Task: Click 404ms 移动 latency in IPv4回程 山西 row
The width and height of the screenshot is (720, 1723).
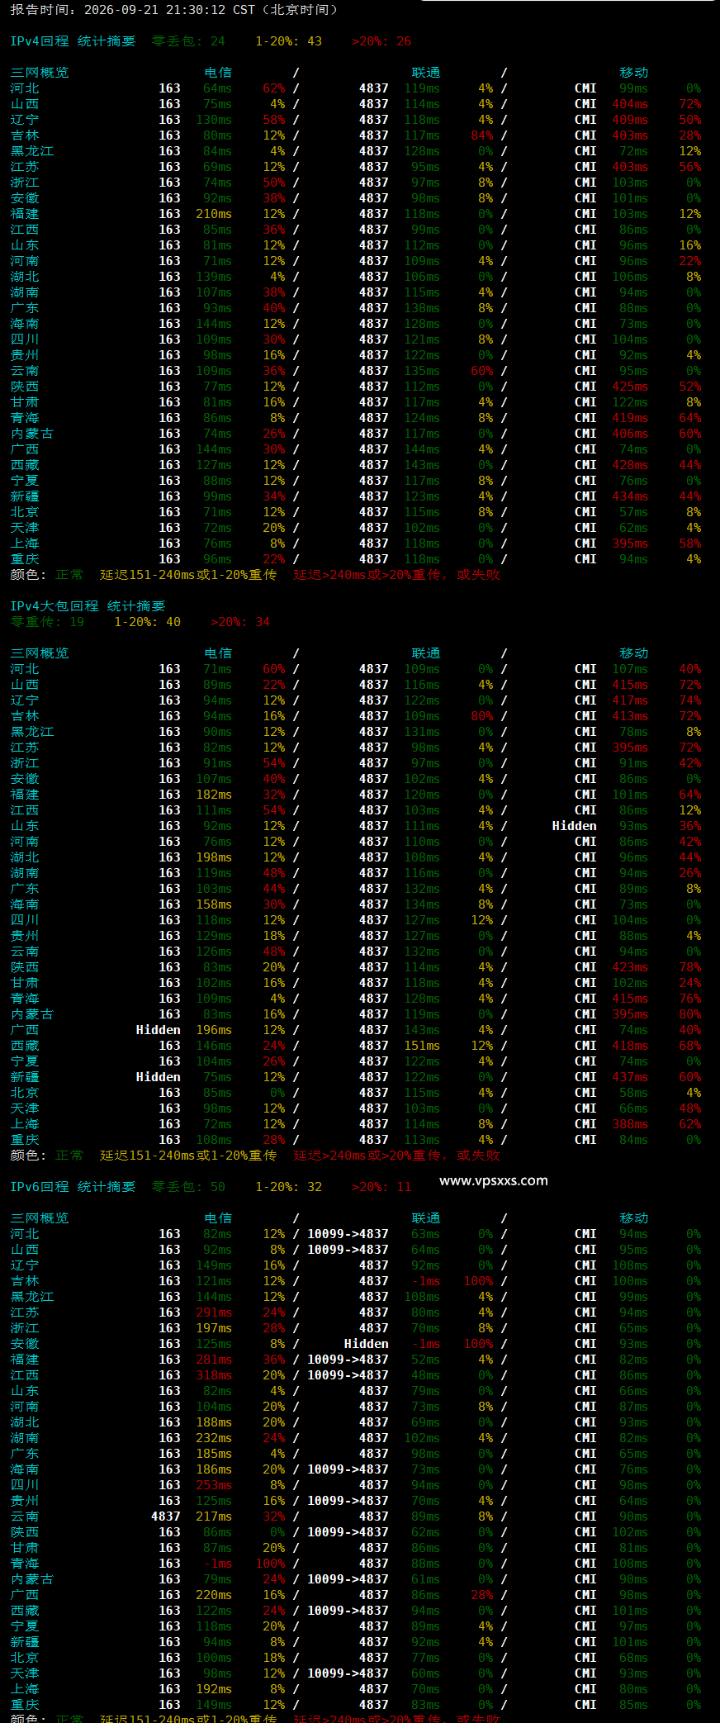Action: [x=630, y=104]
